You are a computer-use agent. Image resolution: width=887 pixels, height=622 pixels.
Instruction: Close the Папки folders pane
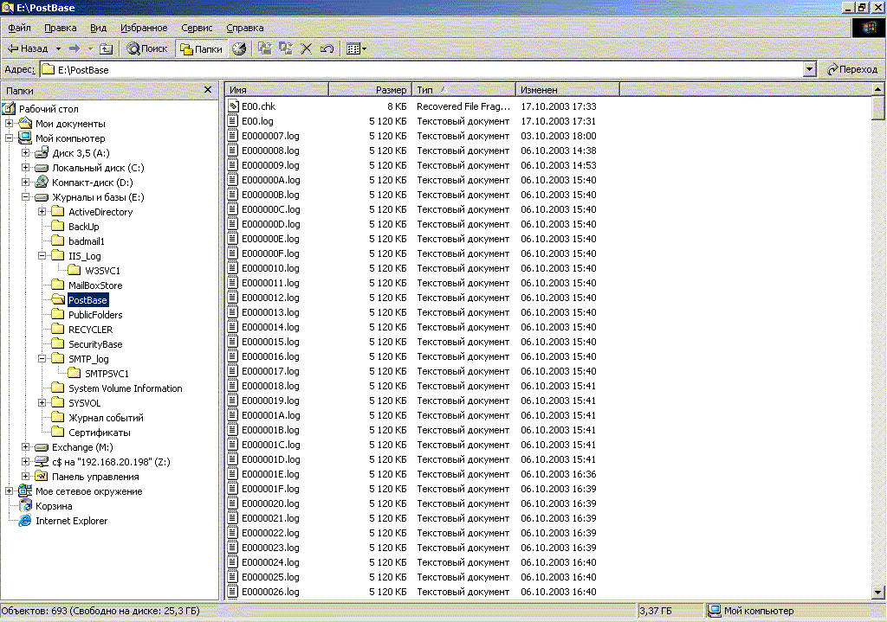[x=208, y=90]
